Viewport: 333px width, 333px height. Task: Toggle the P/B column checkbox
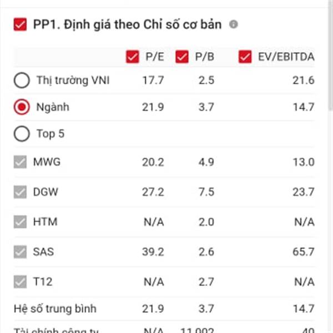(x=181, y=57)
